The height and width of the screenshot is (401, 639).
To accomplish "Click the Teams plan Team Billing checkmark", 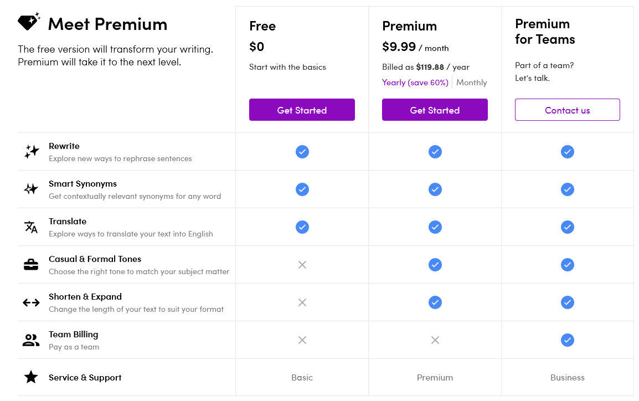I will pyautogui.click(x=567, y=340).
